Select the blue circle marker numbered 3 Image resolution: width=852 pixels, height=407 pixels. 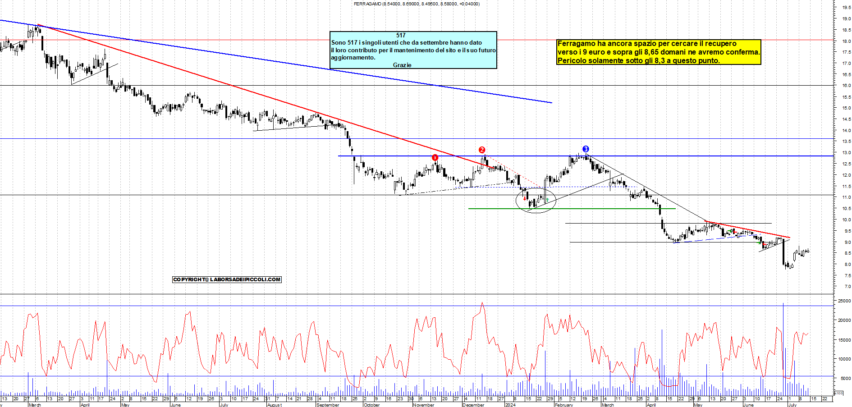point(586,149)
